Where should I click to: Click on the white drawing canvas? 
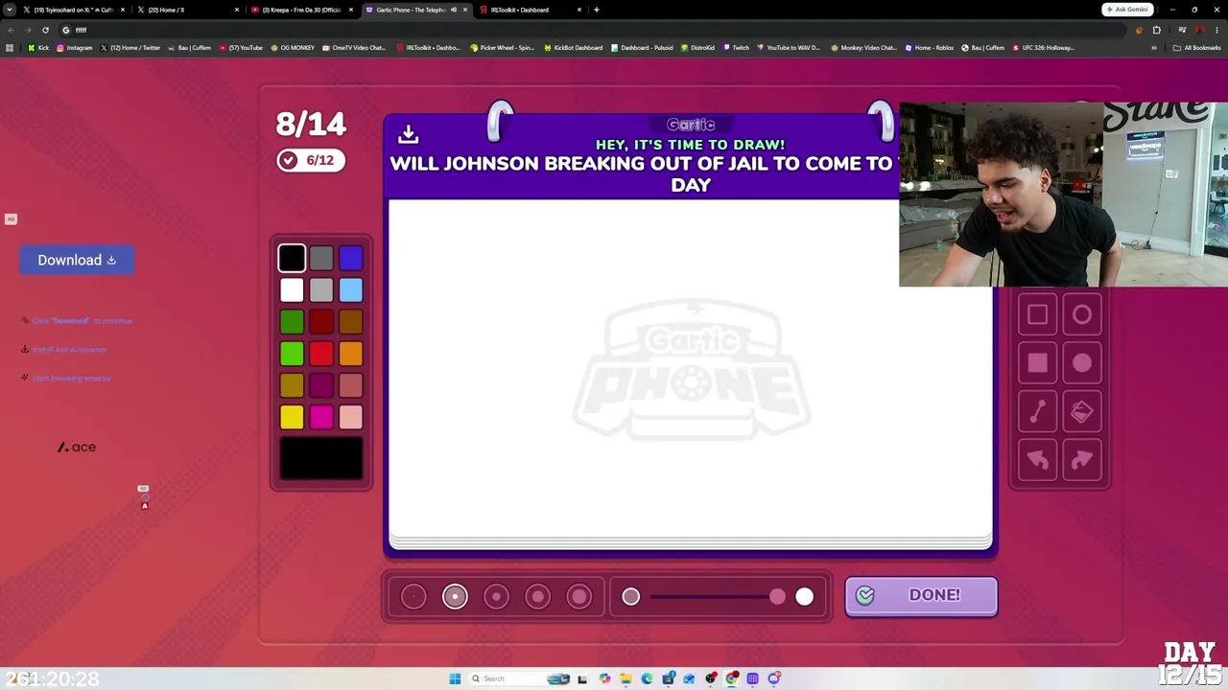click(691, 369)
